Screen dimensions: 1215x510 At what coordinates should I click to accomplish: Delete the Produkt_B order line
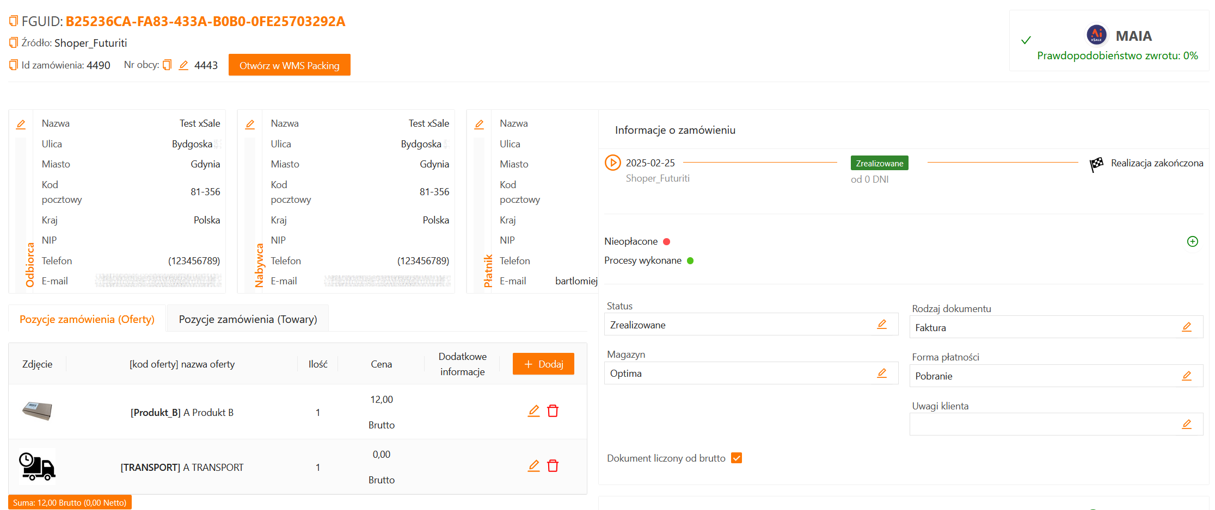553,411
